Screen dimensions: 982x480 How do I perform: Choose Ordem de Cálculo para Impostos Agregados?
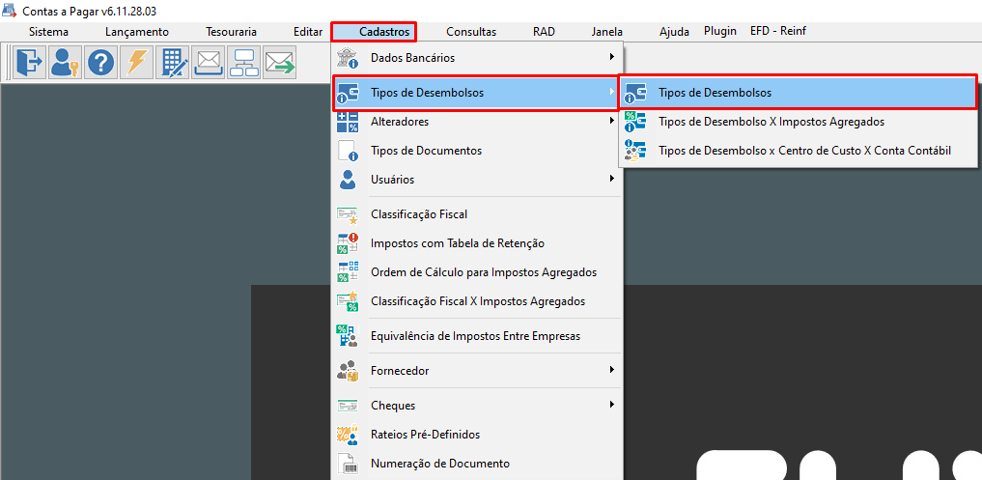point(477,272)
